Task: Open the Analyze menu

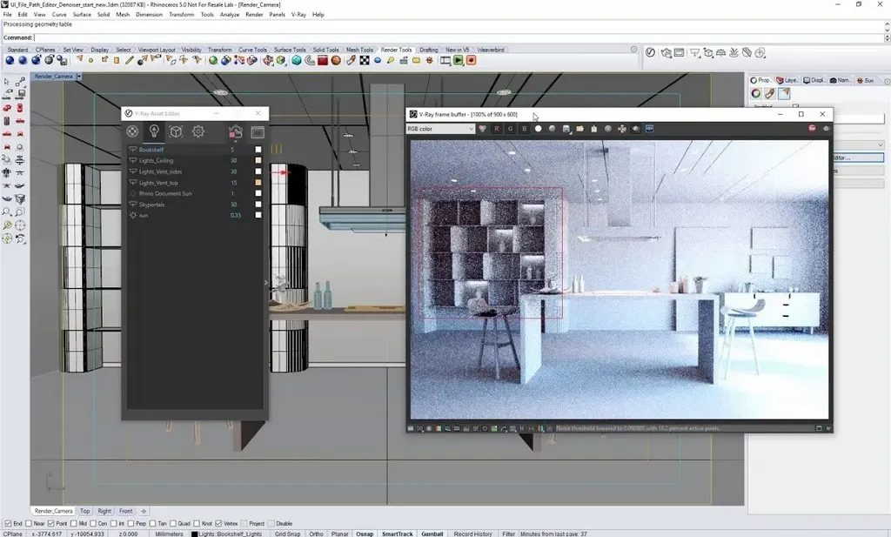Action: click(230, 15)
